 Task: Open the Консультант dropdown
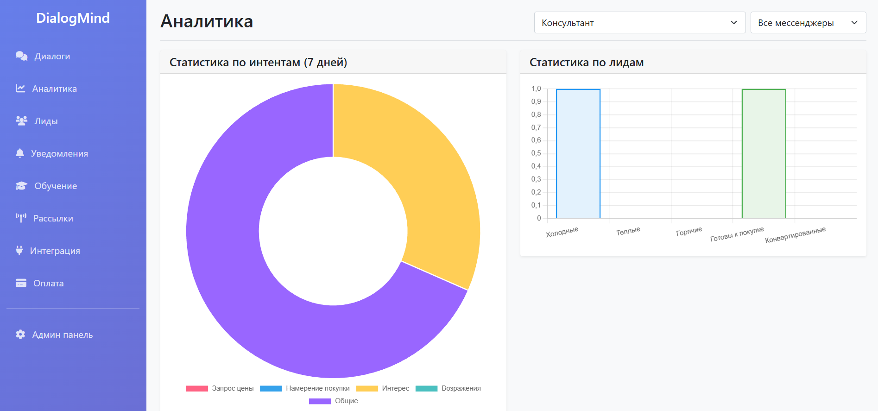(x=639, y=23)
